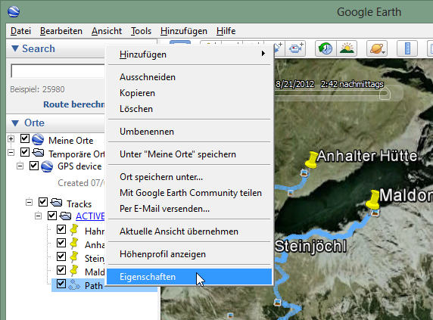
Task: Click the Maldon yellow pushpin on the map
Action: click(372, 199)
